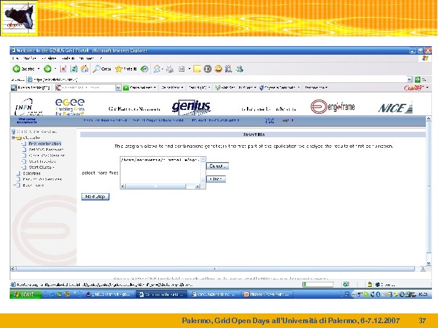Click the green Go arrow beside address bar

[417, 80]
